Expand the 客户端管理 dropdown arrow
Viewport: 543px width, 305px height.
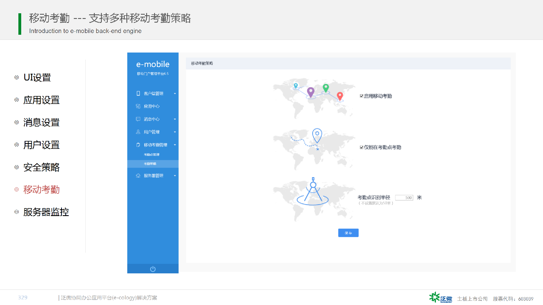click(x=175, y=93)
